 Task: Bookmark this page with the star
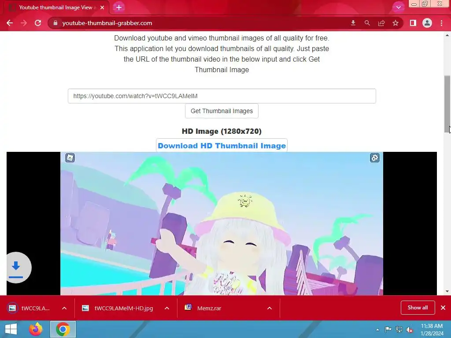396,23
